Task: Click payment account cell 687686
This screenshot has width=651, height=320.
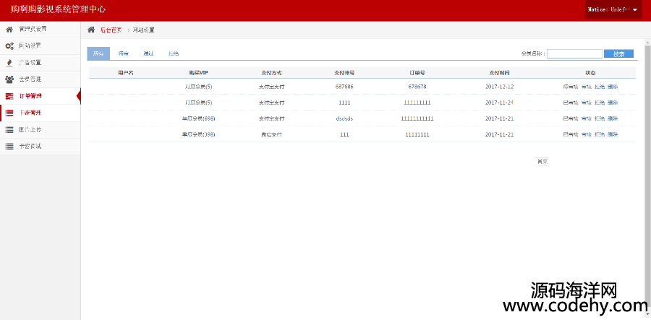Action: 344,87
